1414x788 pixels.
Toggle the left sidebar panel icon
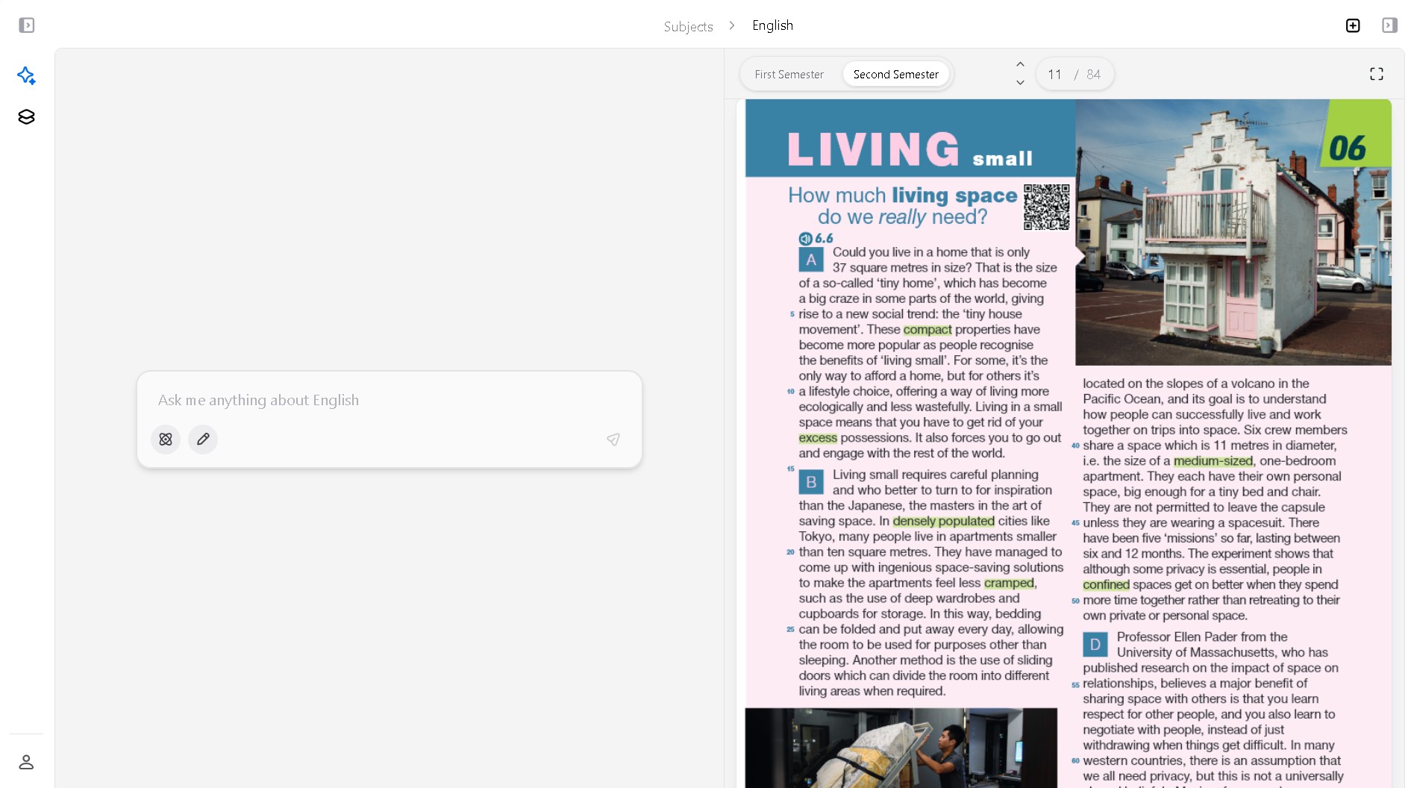click(x=27, y=25)
